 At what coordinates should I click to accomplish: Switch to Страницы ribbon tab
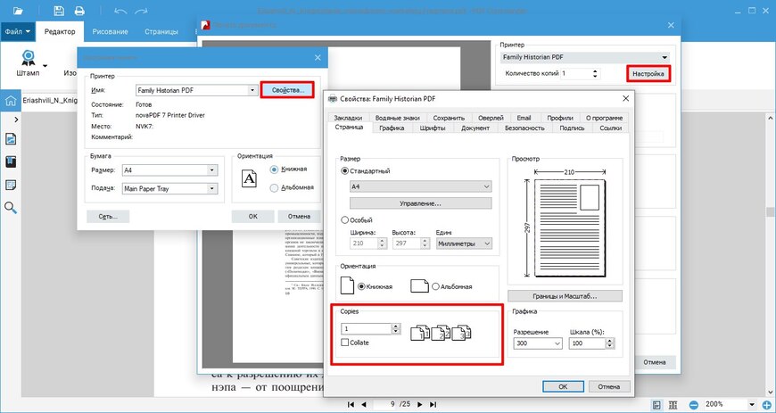[x=161, y=31]
